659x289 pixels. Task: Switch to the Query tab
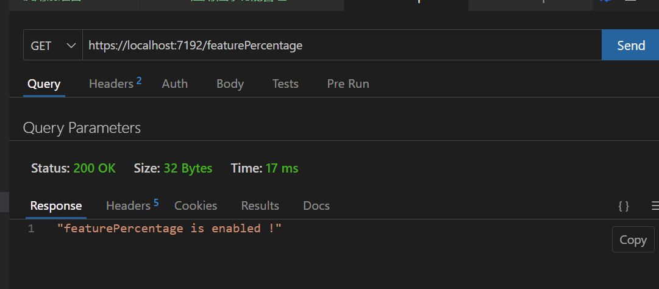click(x=44, y=84)
